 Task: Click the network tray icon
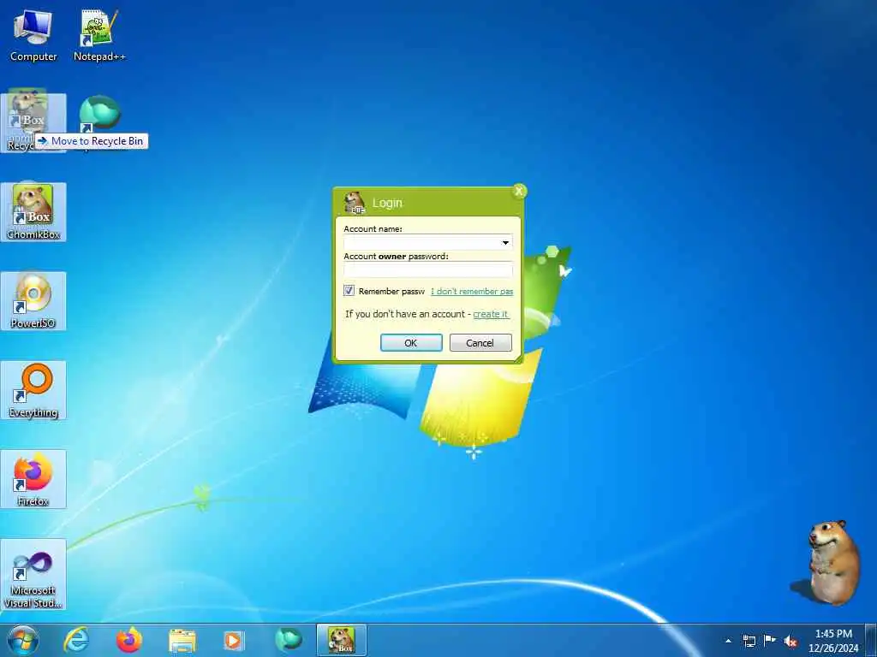point(749,641)
